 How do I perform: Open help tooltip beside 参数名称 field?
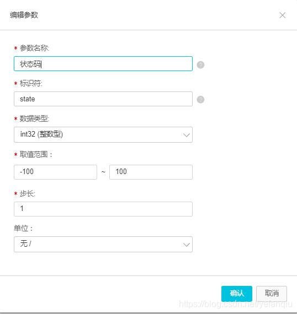tap(200, 64)
